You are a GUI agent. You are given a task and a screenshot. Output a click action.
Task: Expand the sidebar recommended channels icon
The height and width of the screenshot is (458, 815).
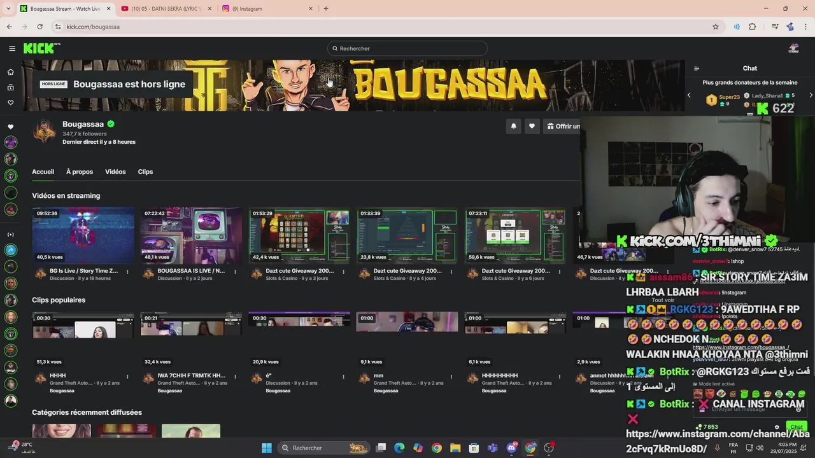[11, 235]
